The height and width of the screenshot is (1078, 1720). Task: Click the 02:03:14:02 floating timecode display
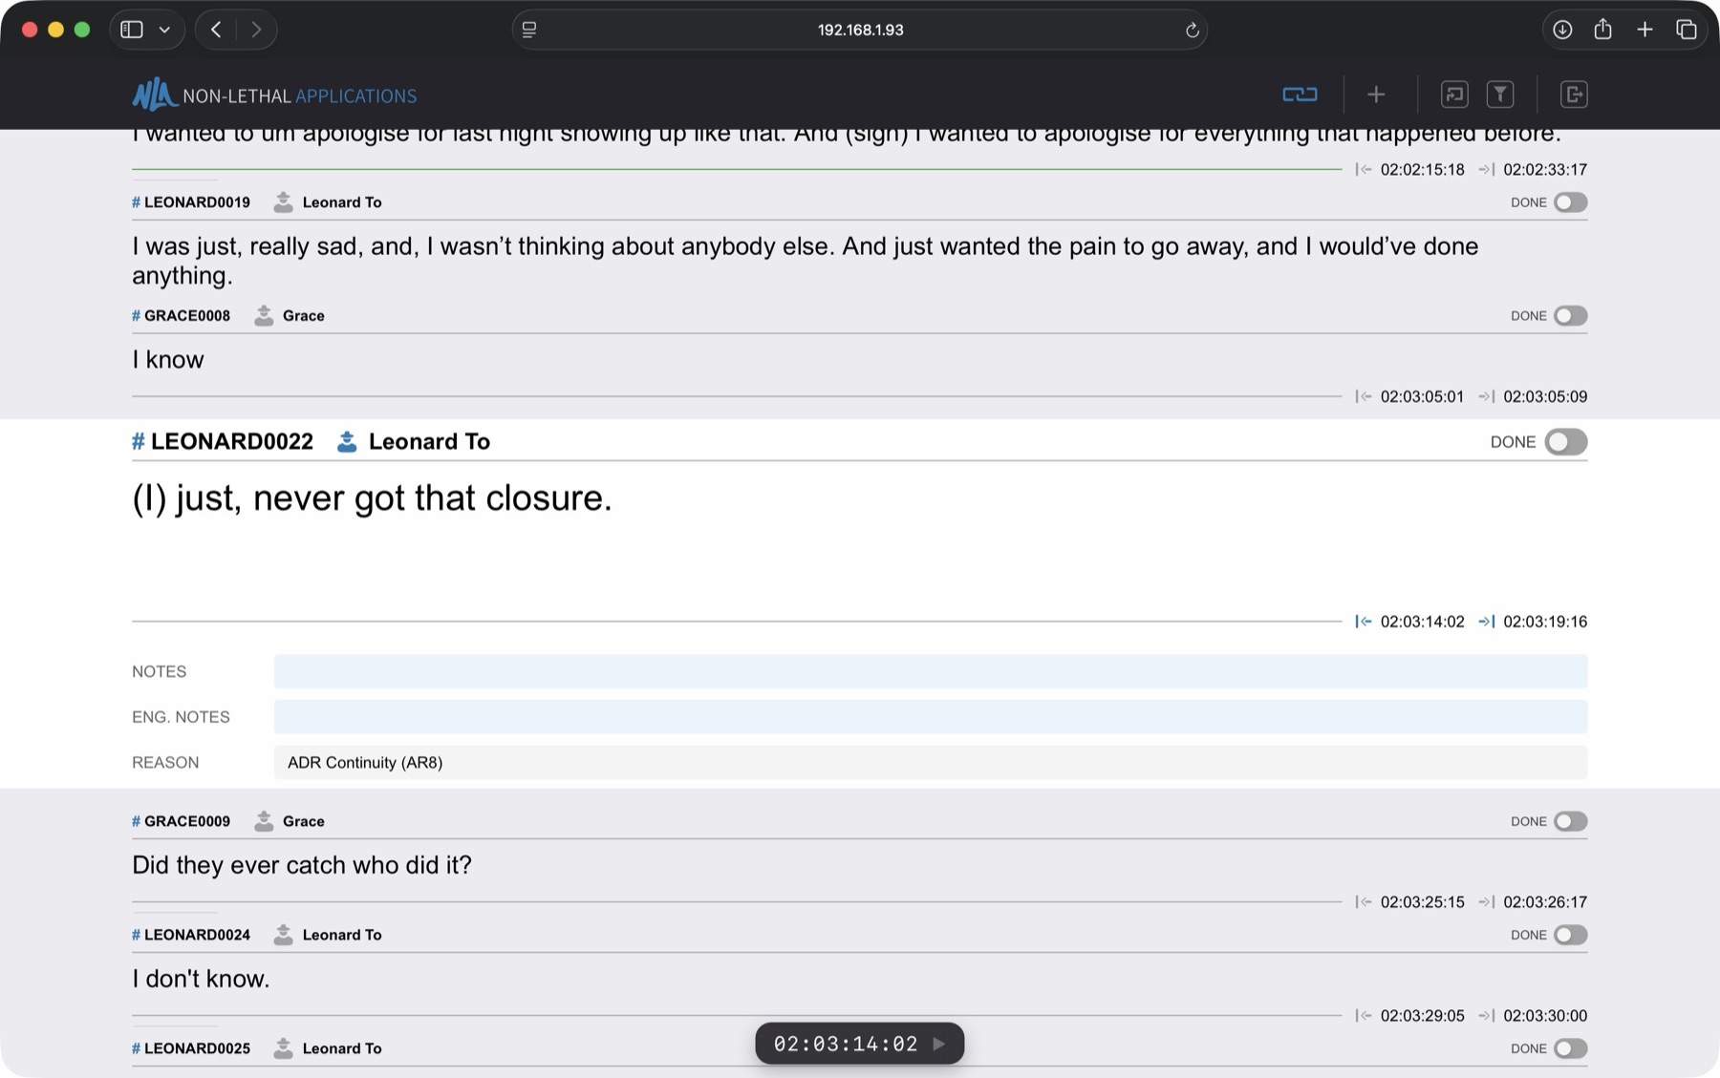846,1044
